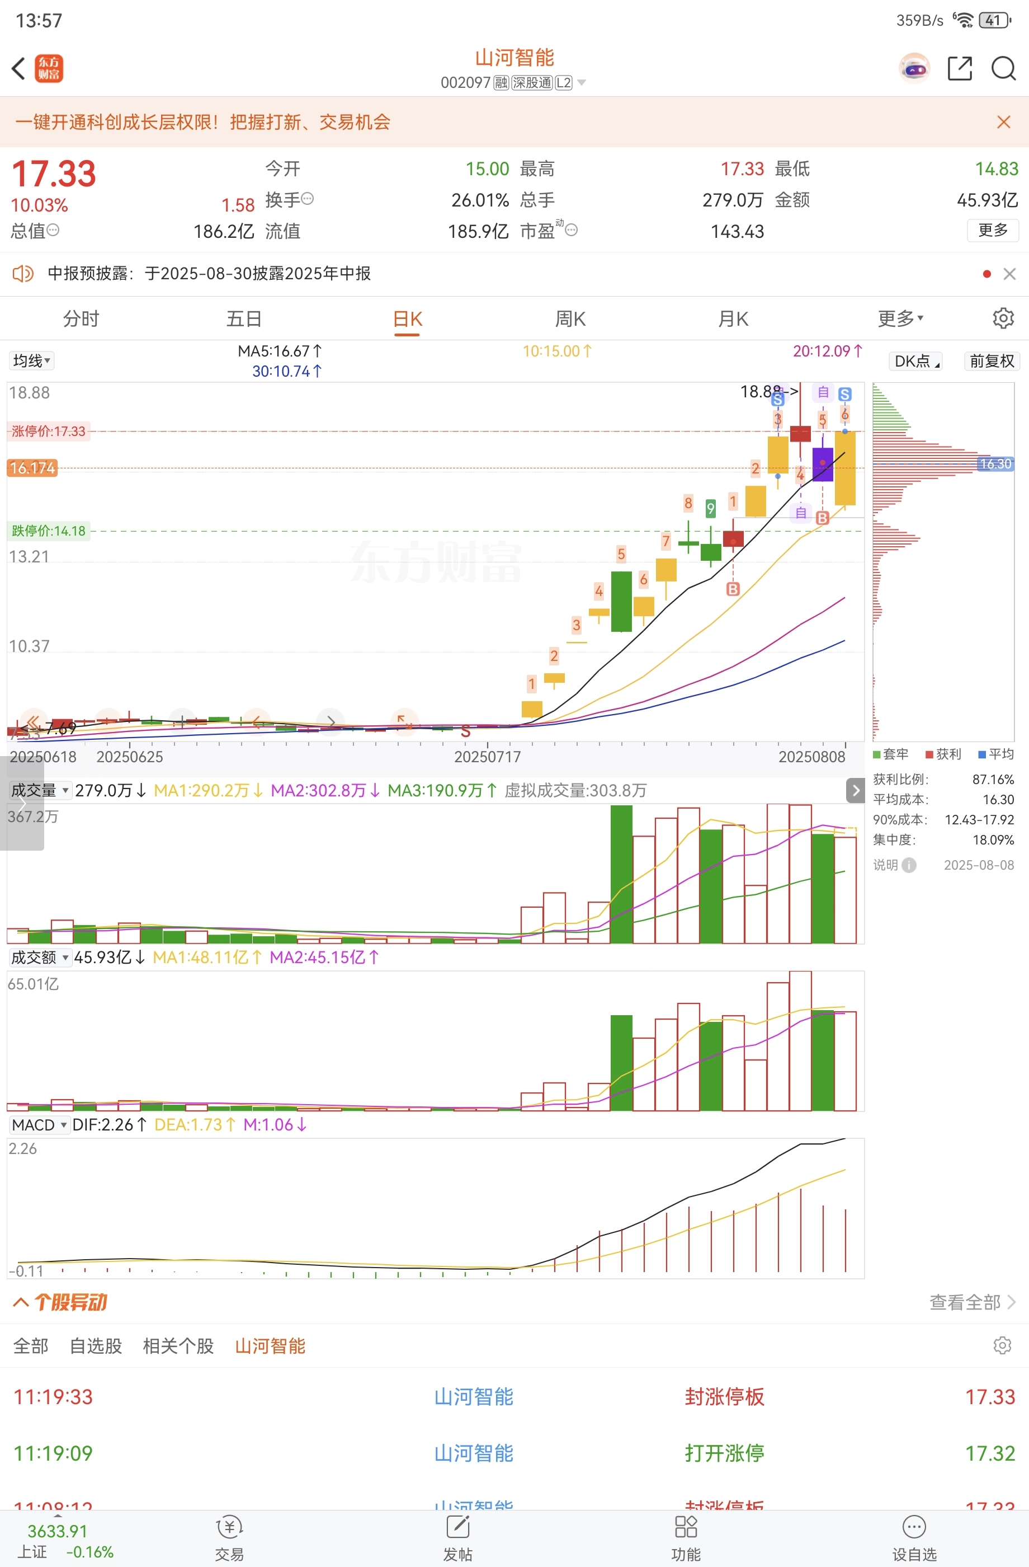Dismiss the 中报预披露 notice
This screenshot has height=1567, width=1029.
1009,274
